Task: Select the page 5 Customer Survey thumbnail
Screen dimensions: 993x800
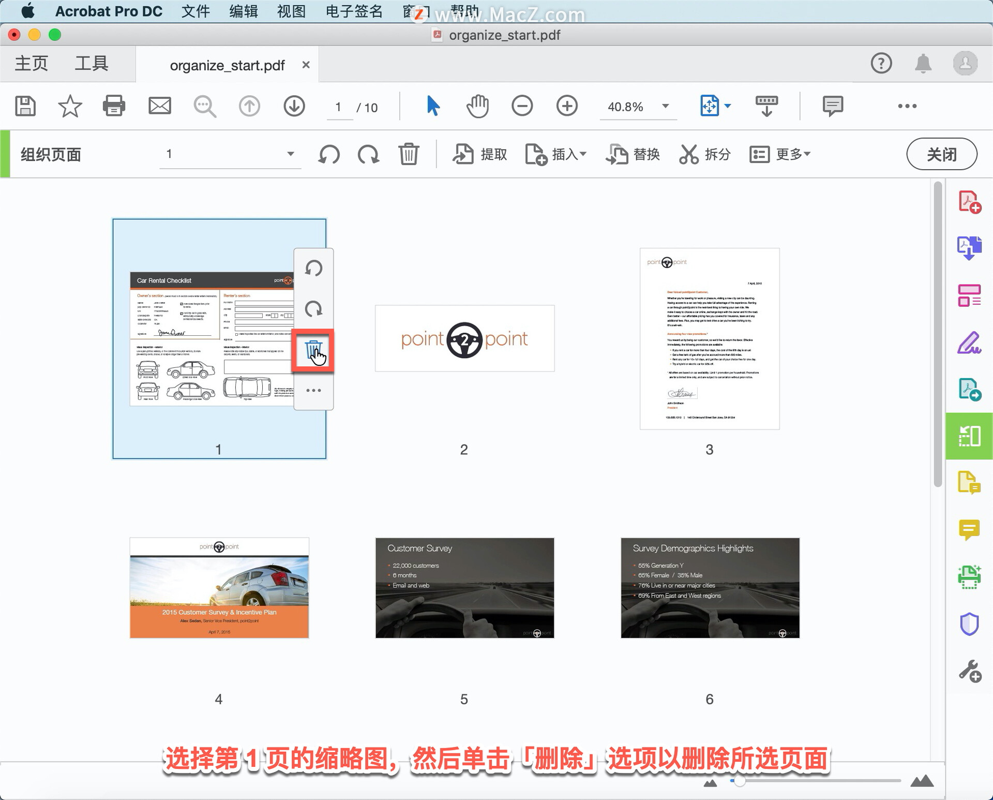Action: click(464, 587)
